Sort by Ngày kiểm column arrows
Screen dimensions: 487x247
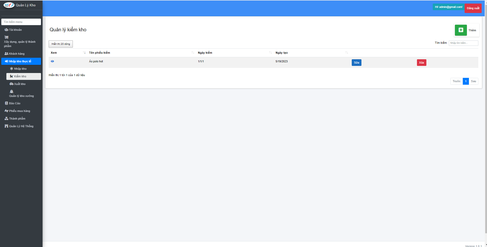270,53
